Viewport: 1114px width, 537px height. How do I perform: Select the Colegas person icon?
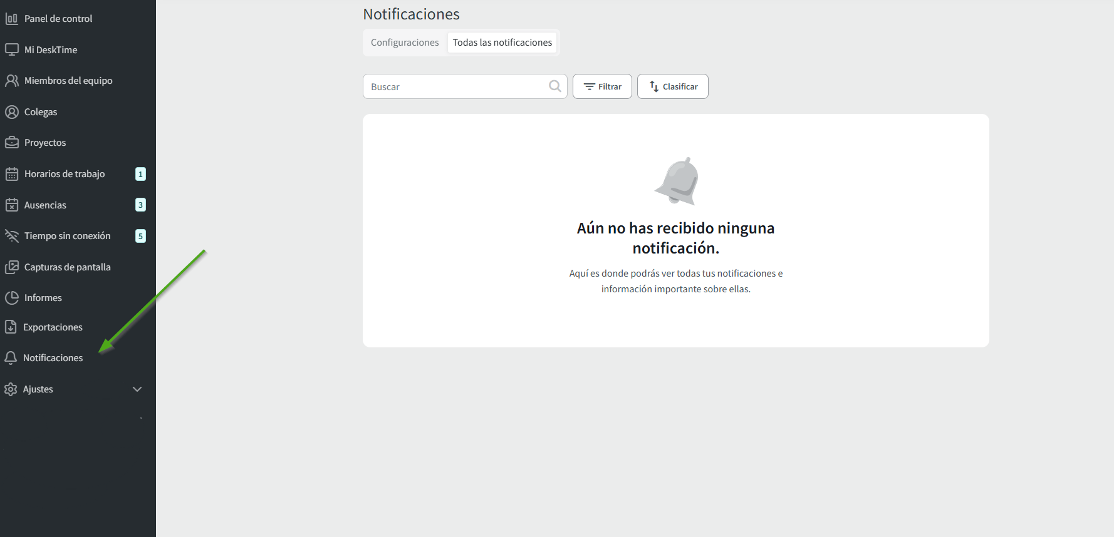point(11,112)
